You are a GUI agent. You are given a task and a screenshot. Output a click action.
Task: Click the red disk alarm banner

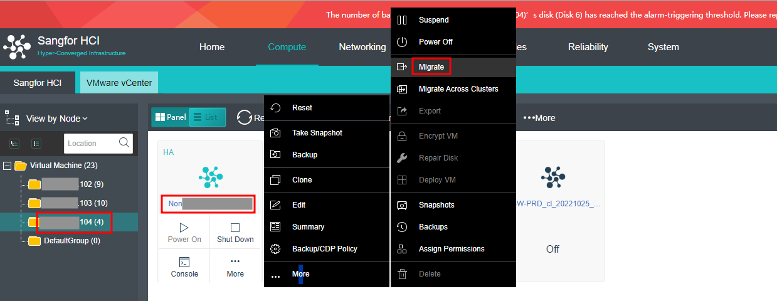388,14
